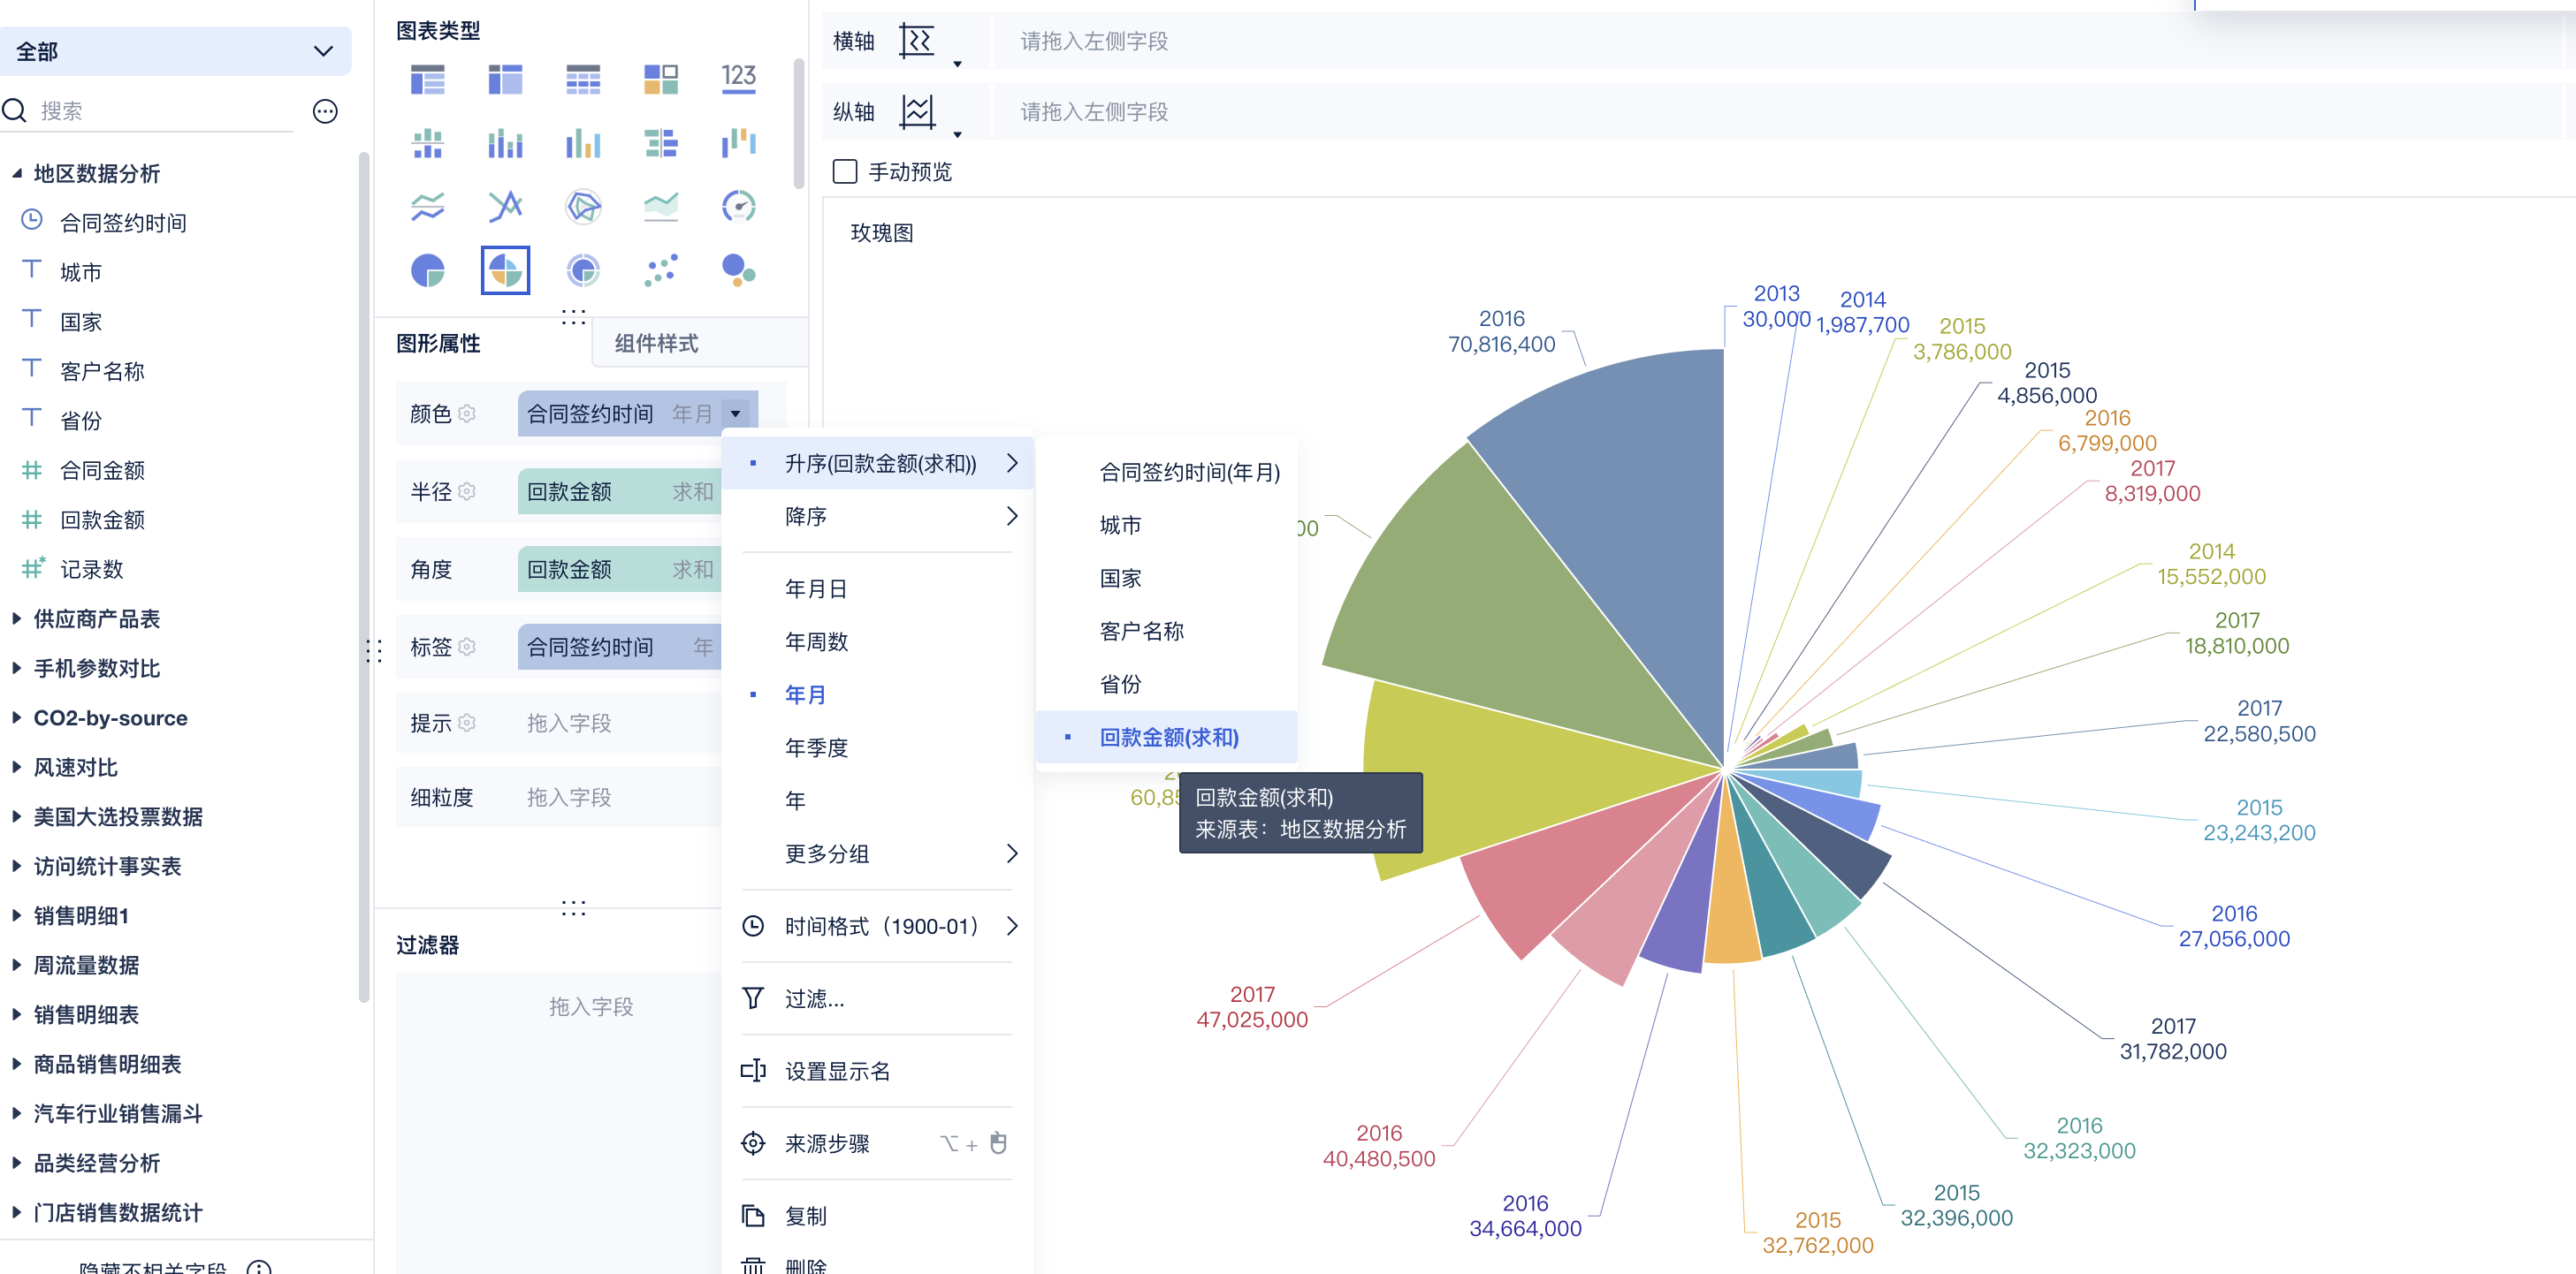This screenshot has width=2576, height=1274.
Task: Select the 年季度 grouping option
Action: 816,747
